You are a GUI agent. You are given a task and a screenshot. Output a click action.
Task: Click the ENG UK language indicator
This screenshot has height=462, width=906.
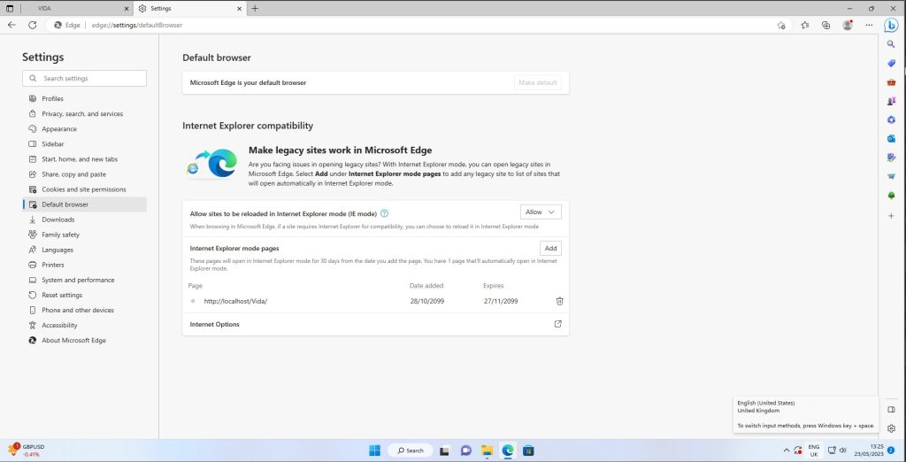tap(814, 450)
